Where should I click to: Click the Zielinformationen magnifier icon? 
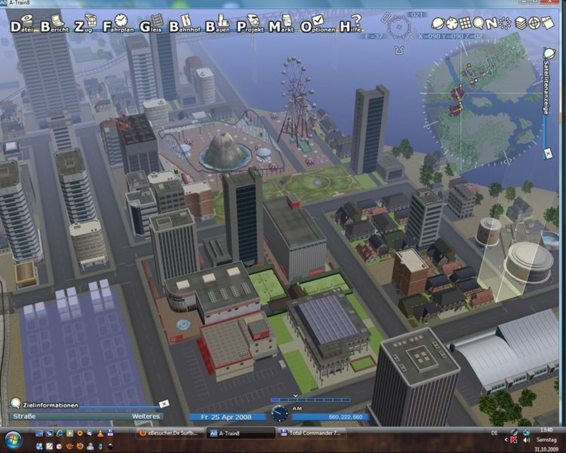[16, 403]
